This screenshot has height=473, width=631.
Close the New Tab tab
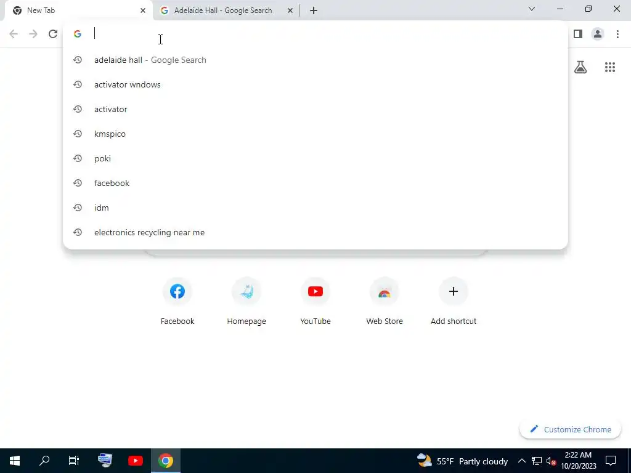143,10
